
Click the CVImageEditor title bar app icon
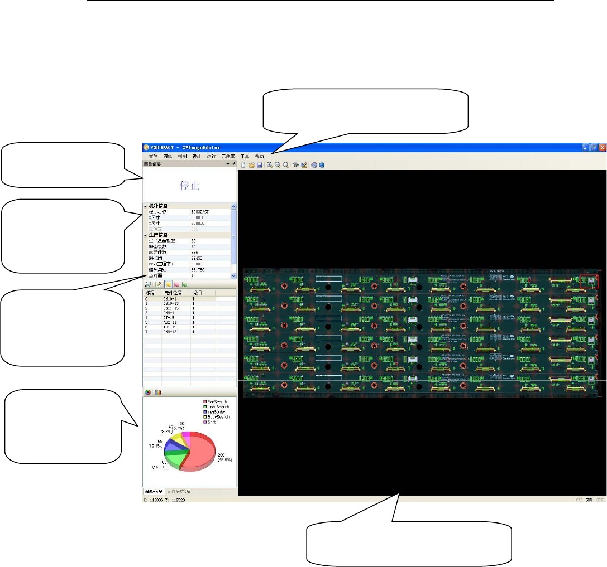146,147
